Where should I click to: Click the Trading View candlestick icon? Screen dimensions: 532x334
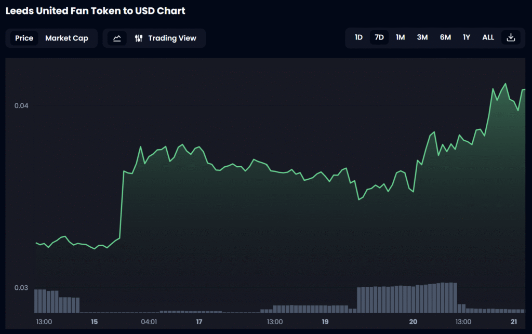(139, 38)
